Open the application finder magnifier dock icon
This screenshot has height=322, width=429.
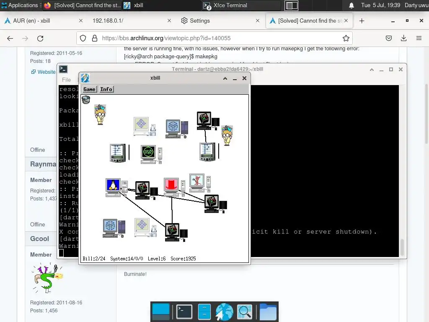pos(245,312)
